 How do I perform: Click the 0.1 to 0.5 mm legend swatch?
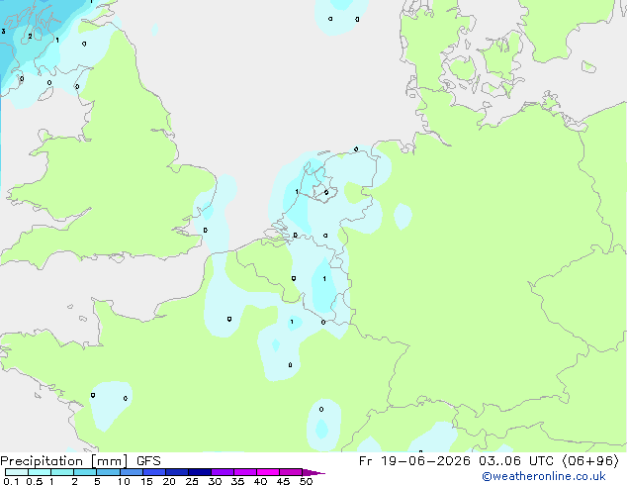coord(17,472)
